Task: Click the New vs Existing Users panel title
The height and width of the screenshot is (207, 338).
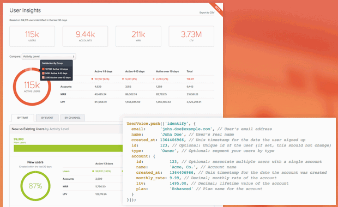Action: tap(40, 129)
